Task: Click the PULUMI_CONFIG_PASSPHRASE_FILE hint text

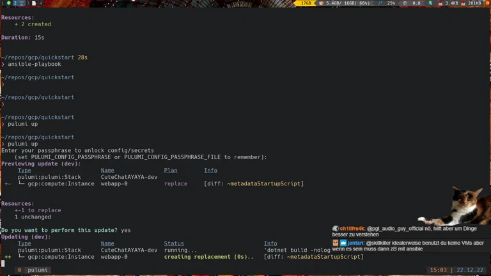Action: click(x=172, y=157)
